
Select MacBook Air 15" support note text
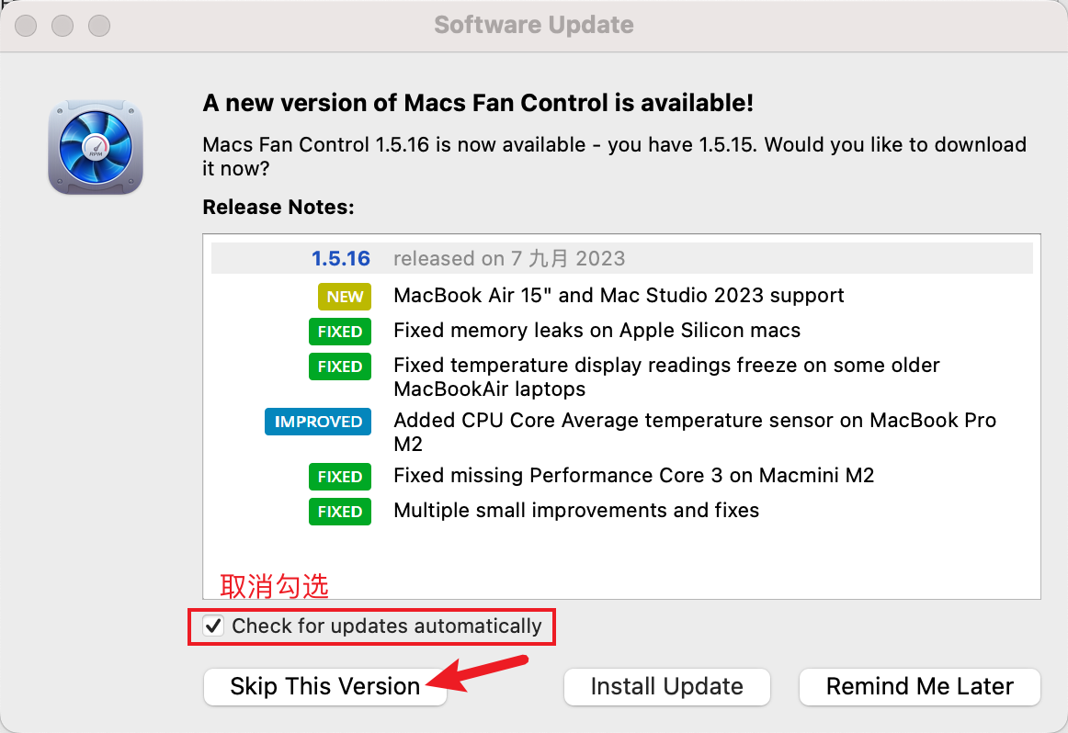(x=619, y=296)
